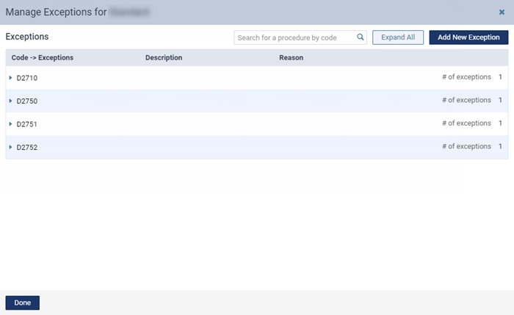
Task: Click the Reason column header
Action: (291, 58)
